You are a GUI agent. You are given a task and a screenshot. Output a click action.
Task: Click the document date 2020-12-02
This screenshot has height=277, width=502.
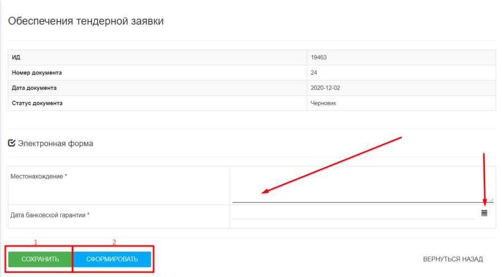point(325,88)
